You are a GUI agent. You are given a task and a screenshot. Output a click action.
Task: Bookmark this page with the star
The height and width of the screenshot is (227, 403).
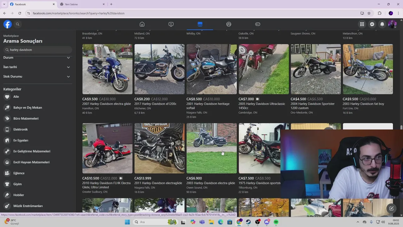[x=369, y=13]
